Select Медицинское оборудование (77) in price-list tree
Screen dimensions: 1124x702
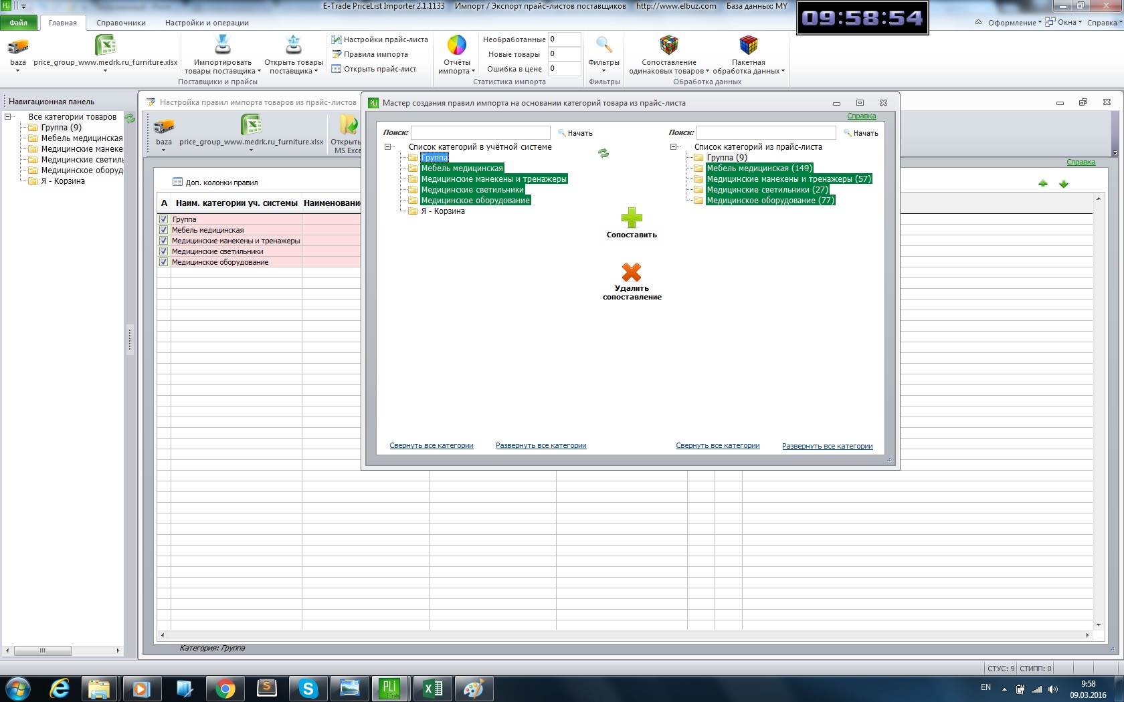click(x=771, y=201)
